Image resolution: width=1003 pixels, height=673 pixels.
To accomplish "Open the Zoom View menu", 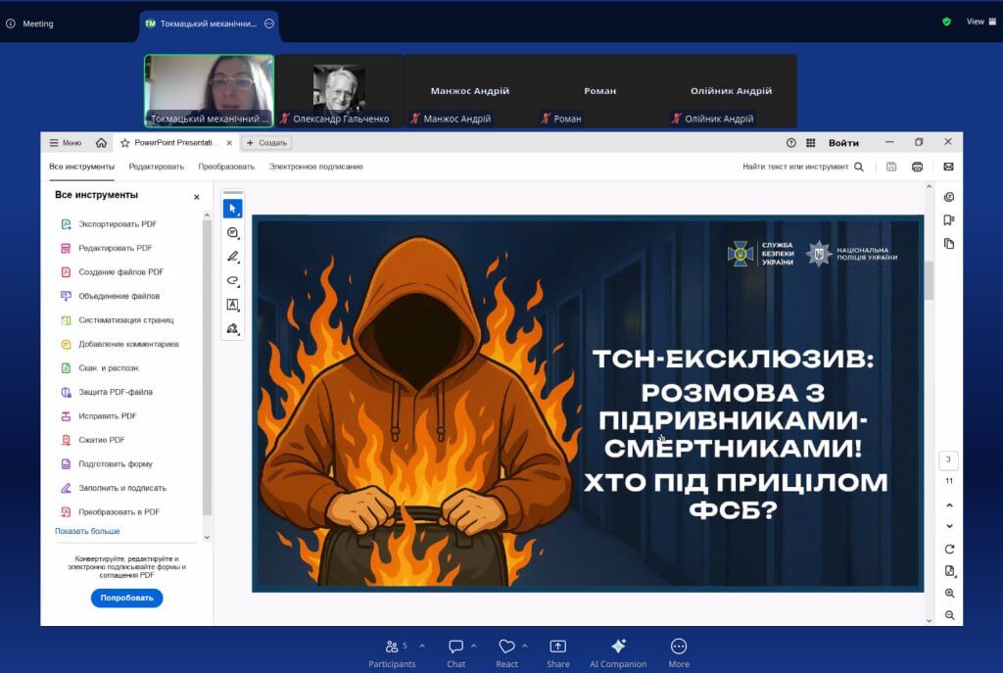I will point(976,22).
